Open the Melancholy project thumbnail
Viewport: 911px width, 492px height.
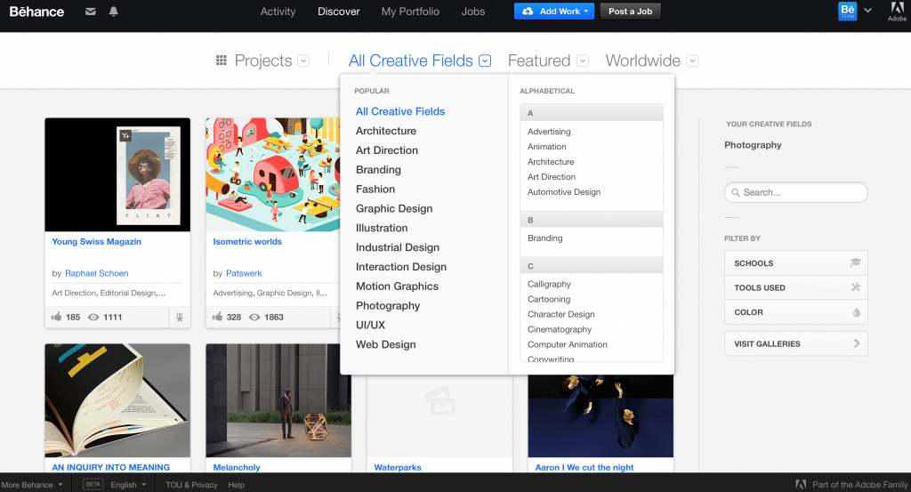click(278, 400)
